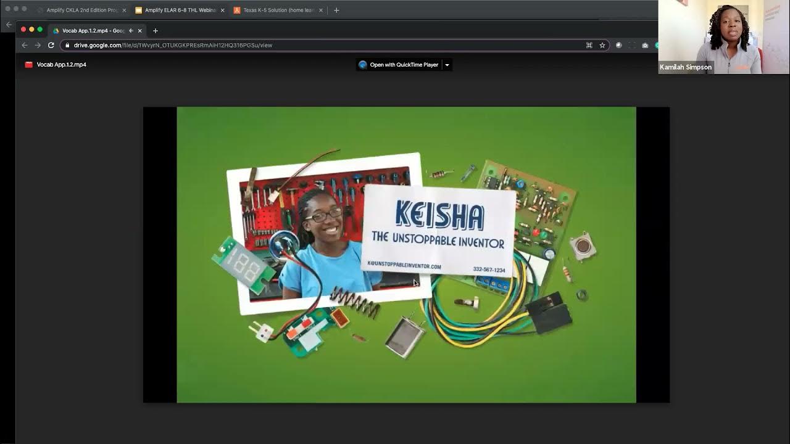Switch to Texas K-5 Solution tab
This screenshot has height=444, width=790.
[278, 10]
